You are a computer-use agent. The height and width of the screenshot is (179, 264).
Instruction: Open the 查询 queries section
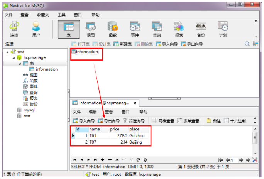click(x=157, y=29)
